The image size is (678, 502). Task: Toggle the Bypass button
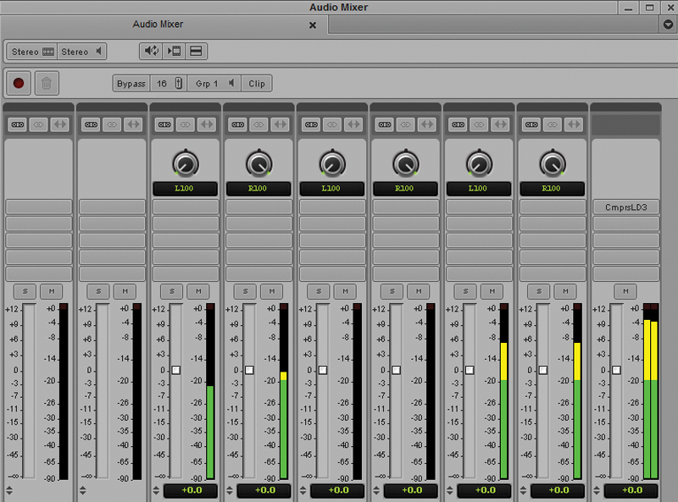pos(131,83)
